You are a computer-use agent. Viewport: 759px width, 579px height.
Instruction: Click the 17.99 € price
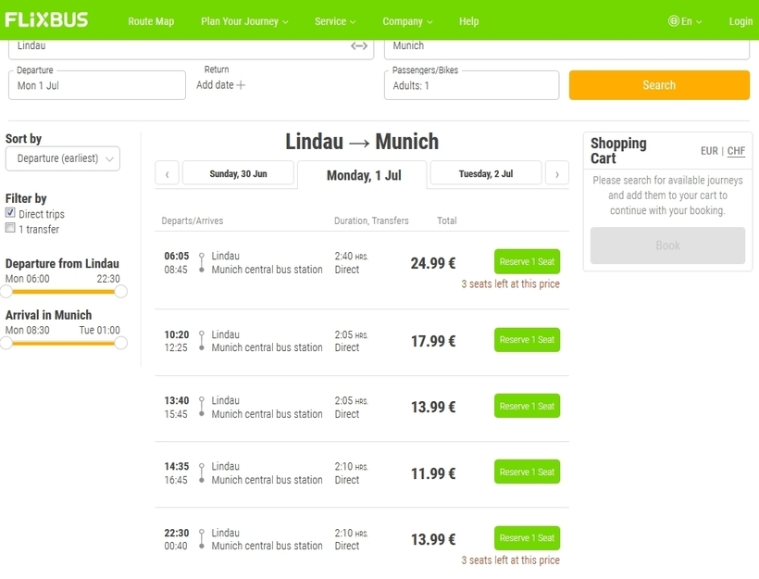tap(433, 341)
